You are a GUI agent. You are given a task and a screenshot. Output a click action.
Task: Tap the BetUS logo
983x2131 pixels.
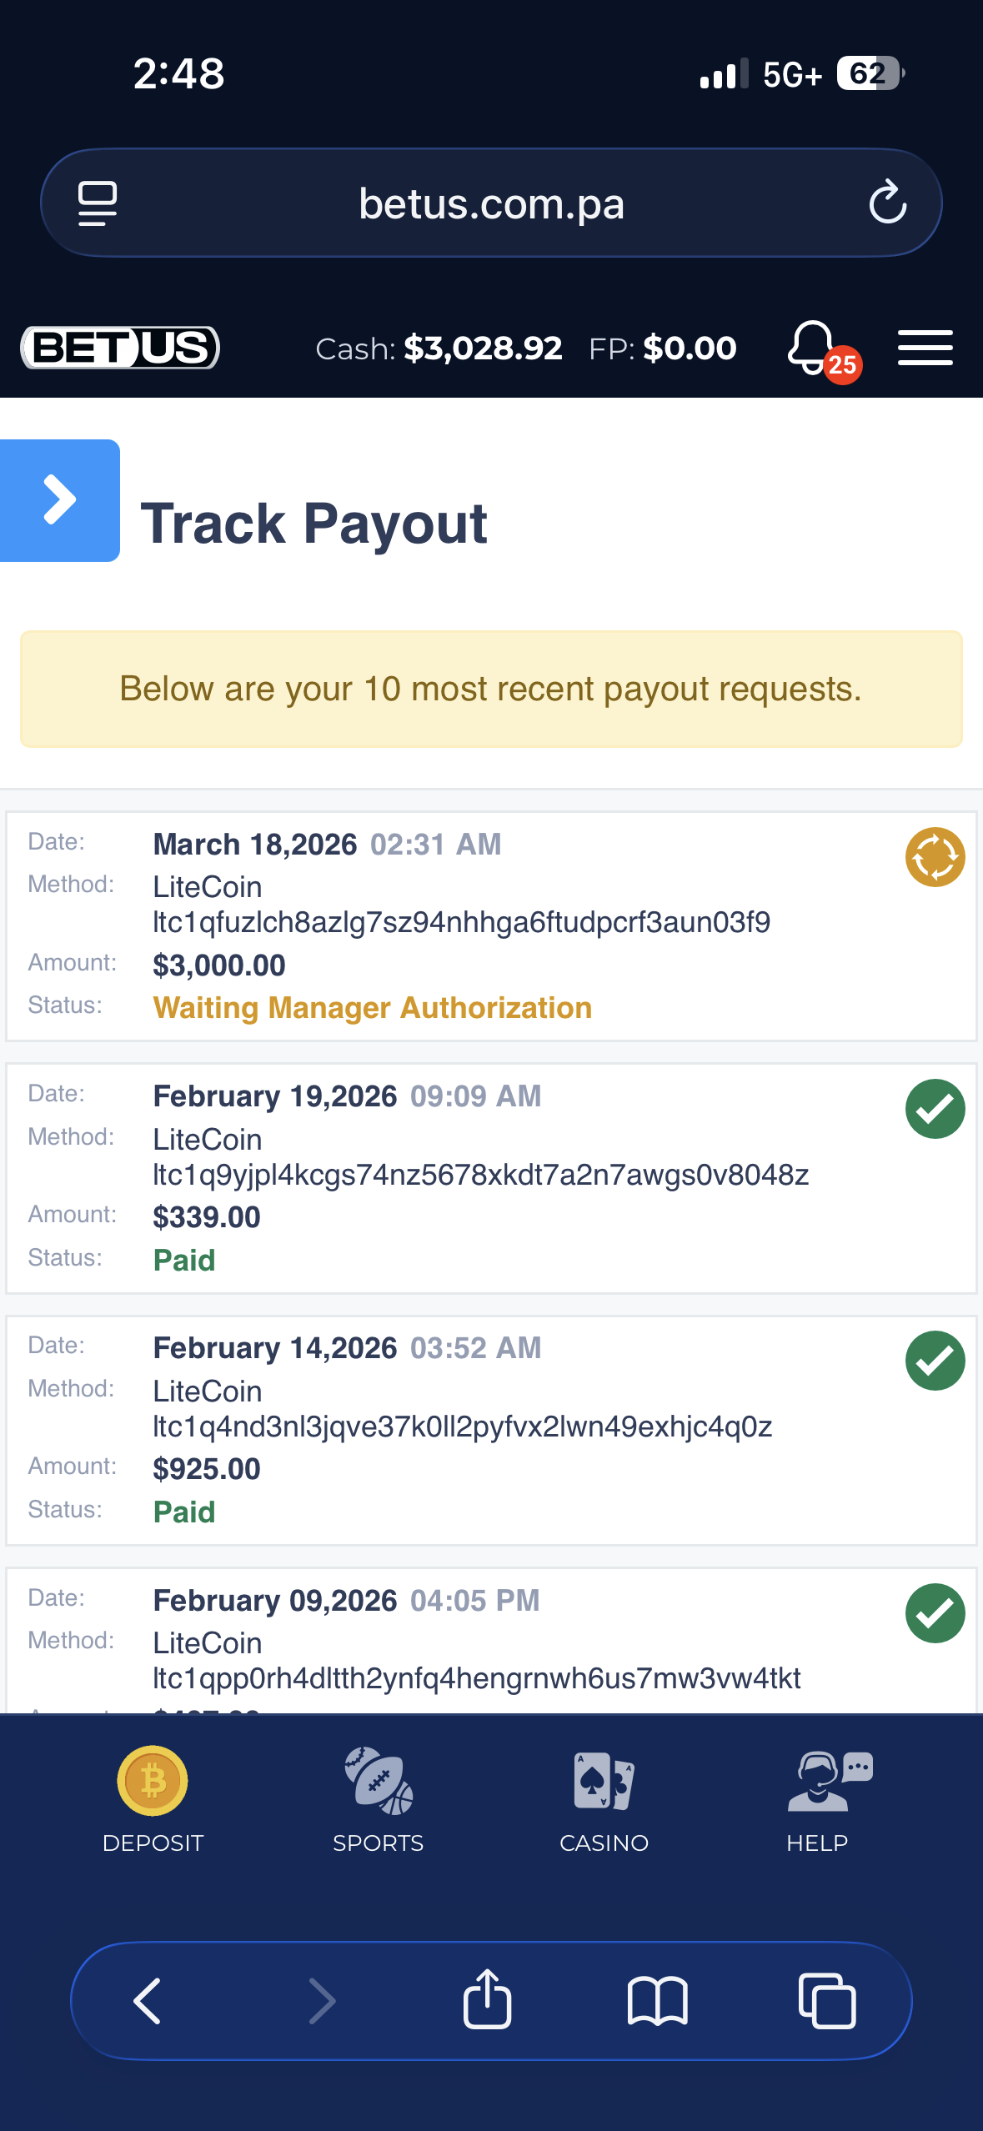120,347
